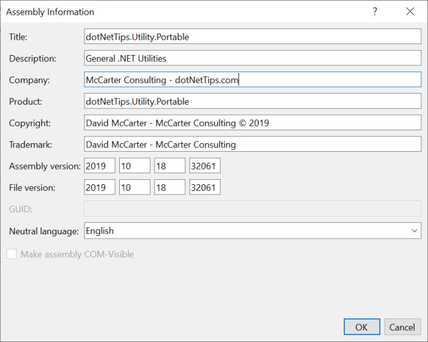Screen dimensions: 428x342
Task: Click the GUID: label
Action: [x=20, y=209]
